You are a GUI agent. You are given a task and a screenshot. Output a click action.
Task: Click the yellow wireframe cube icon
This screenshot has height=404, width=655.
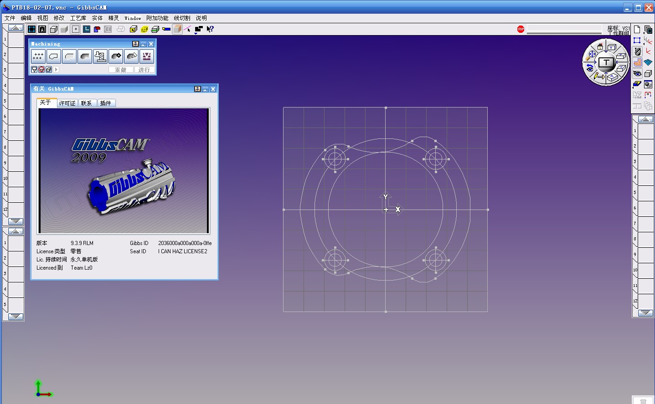144,29
